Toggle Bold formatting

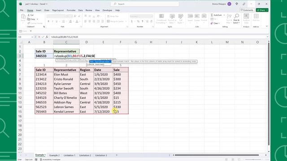point(48,21)
